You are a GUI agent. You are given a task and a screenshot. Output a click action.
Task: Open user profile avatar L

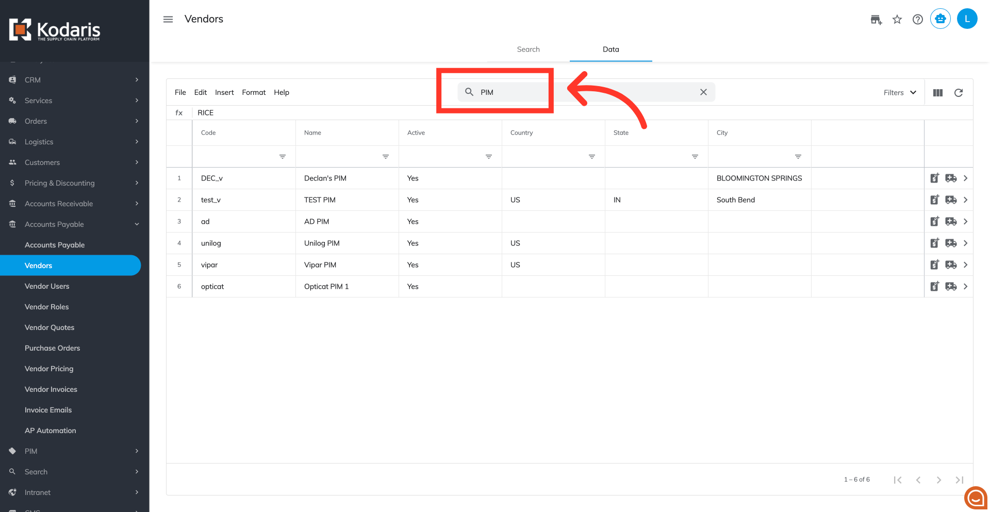[x=967, y=19]
